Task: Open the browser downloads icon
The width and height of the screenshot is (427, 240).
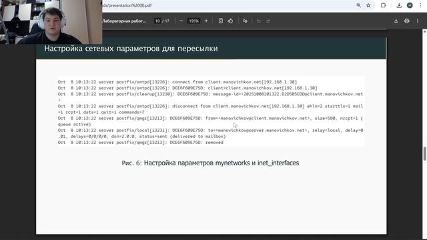Action: tap(399, 5)
